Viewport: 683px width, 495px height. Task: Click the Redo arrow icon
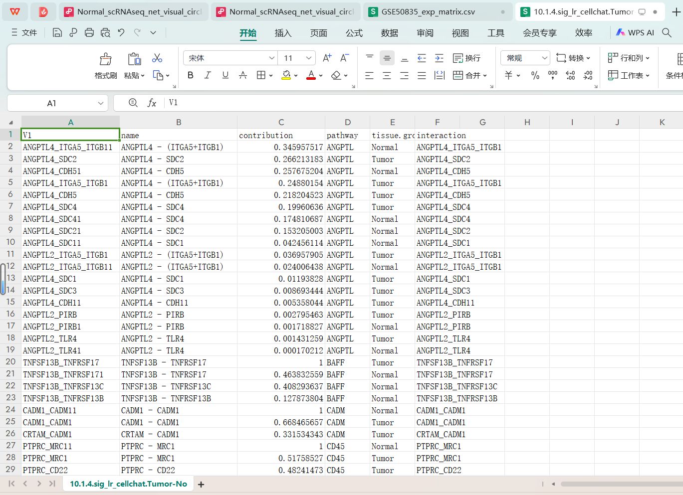click(137, 33)
